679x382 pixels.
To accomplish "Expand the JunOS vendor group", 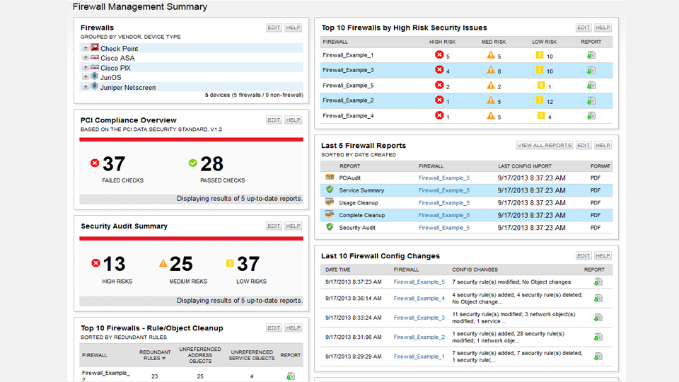I will coord(86,77).
